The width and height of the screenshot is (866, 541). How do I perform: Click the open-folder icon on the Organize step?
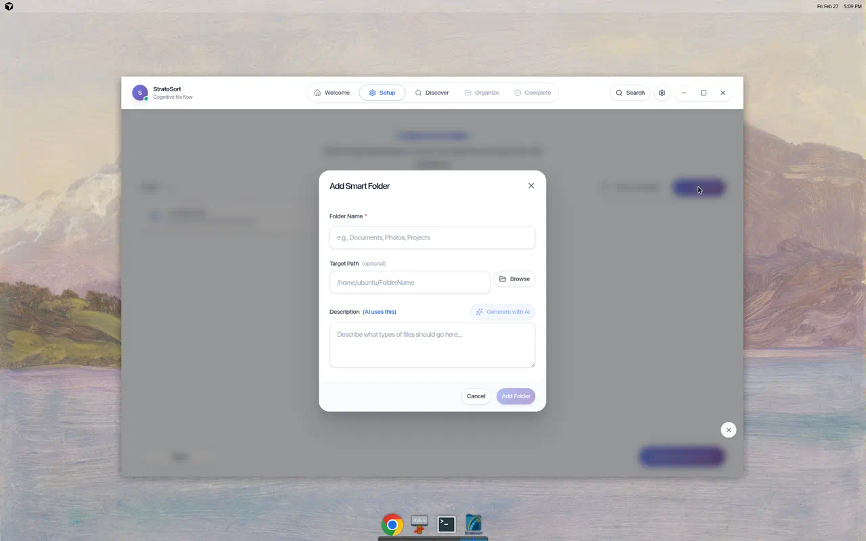[x=467, y=93]
